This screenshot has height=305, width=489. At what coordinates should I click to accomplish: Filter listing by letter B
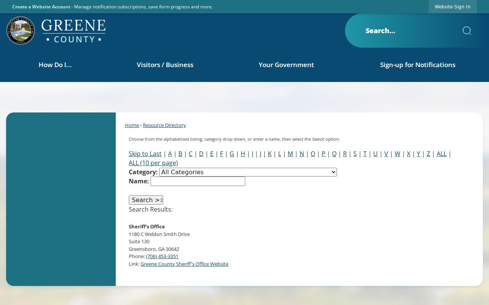(x=180, y=154)
